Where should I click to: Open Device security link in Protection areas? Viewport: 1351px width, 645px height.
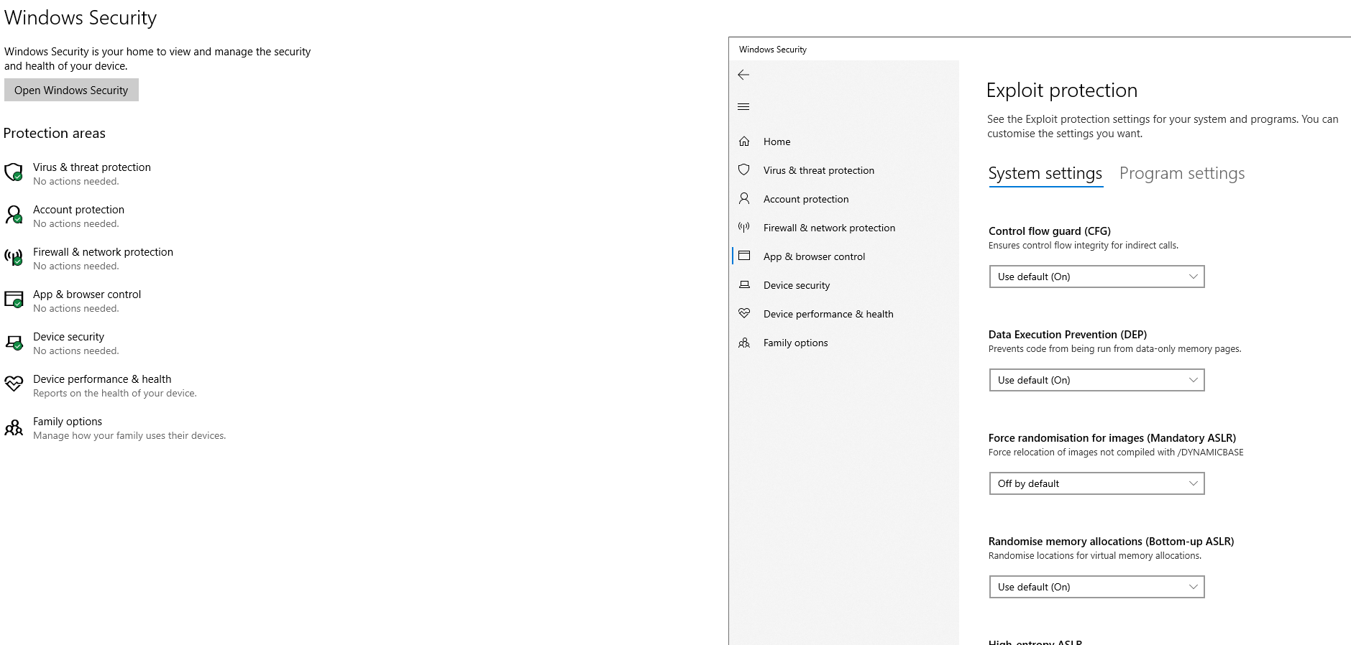tap(68, 337)
